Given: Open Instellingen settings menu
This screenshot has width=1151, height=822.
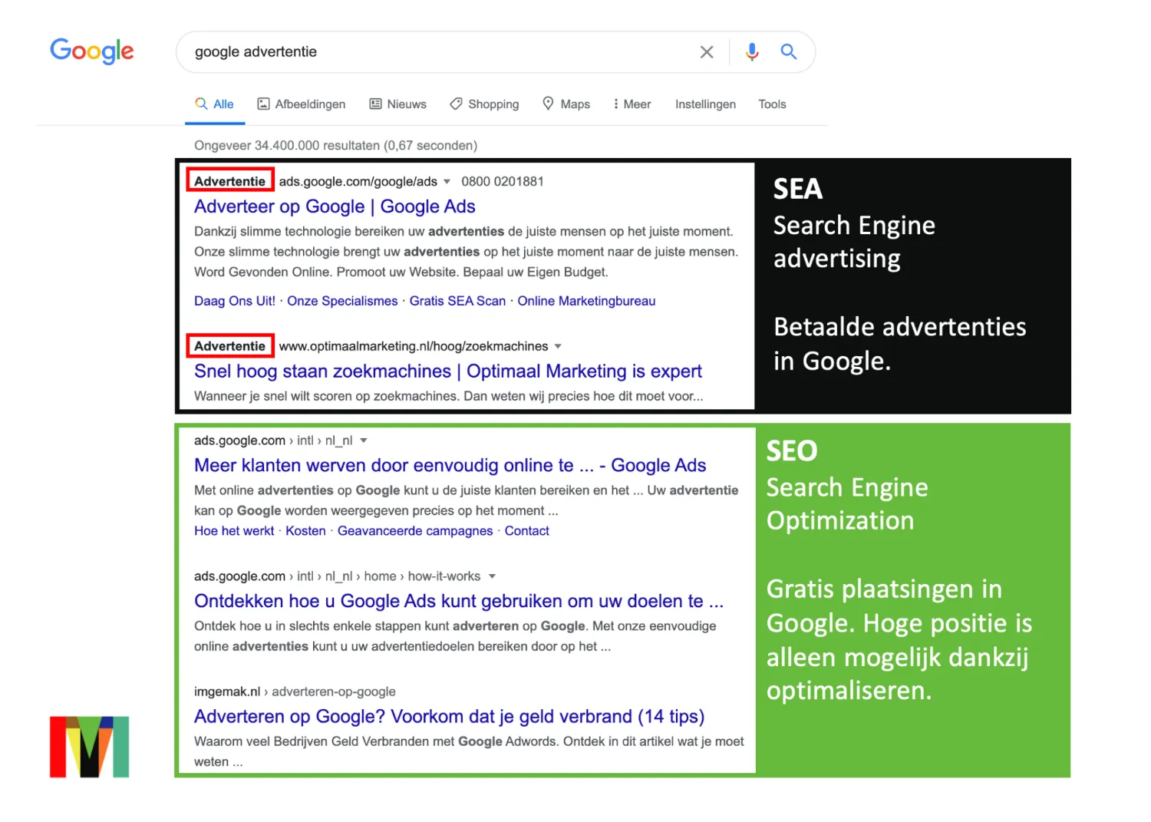Looking at the screenshot, I should pos(705,104).
